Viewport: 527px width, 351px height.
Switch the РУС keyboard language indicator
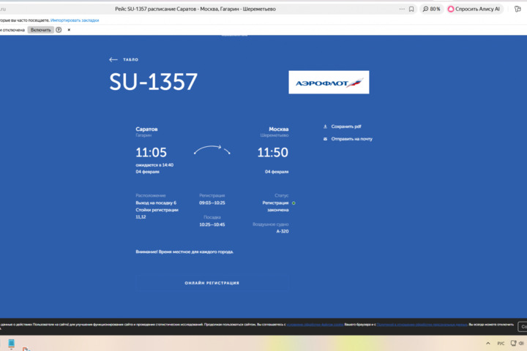click(x=501, y=343)
